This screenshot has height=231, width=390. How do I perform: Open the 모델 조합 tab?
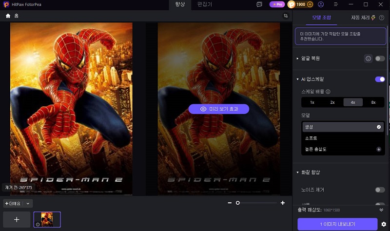321,18
